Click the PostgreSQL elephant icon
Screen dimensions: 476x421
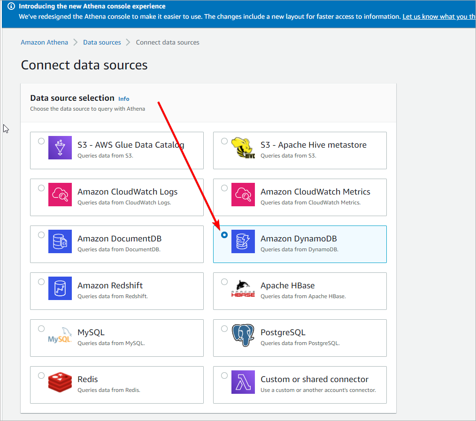coord(243,335)
